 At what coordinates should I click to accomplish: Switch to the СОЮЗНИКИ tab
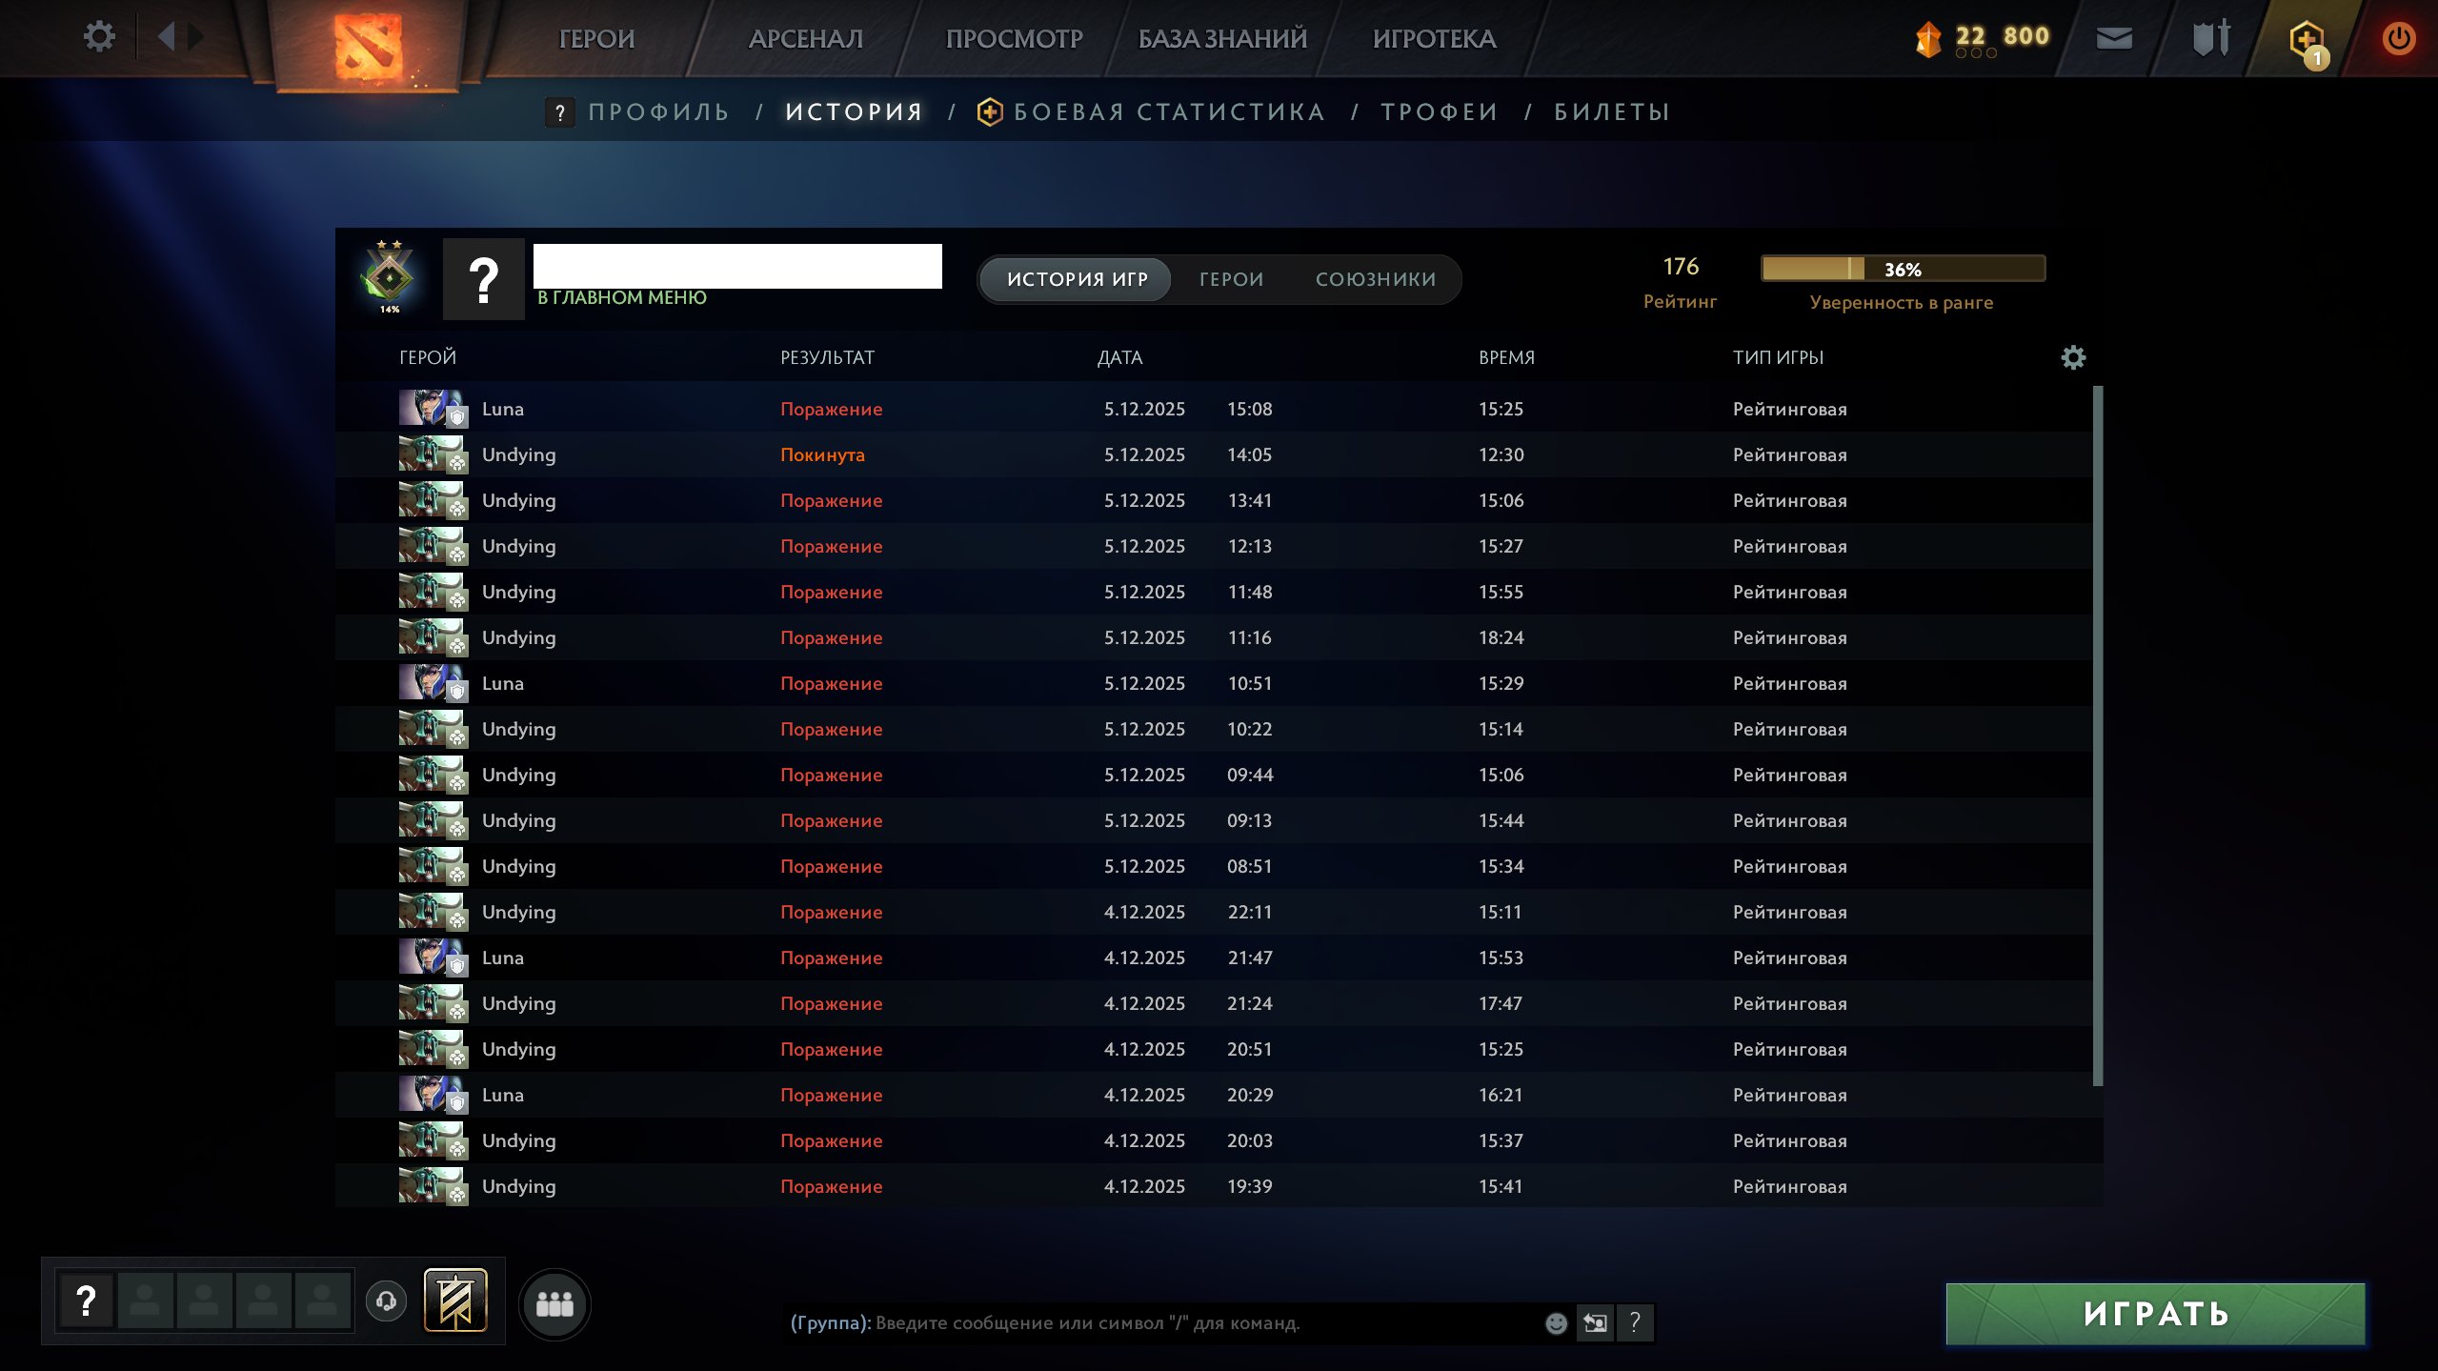[1375, 279]
